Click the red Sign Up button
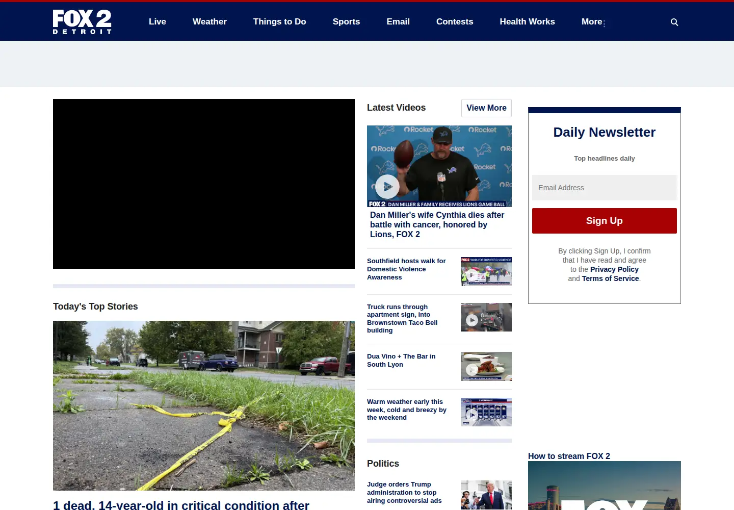 pos(605,221)
